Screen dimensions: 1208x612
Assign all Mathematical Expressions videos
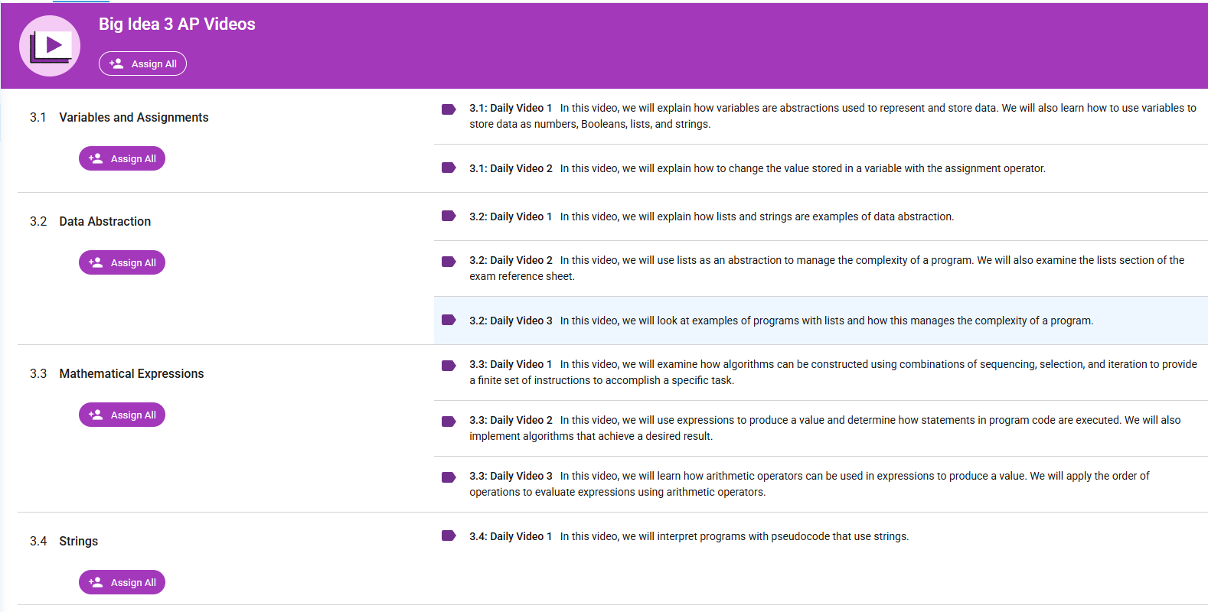point(122,415)
